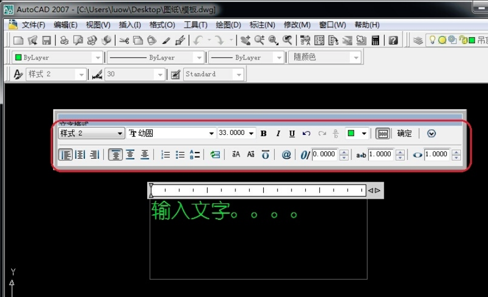Click the Paste clipboard icon
This screenshot has height=297, width=488.
[x=152, y=40]
